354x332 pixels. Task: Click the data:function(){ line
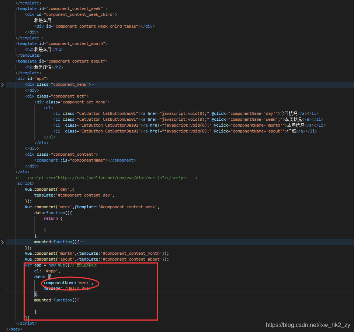click(x=53, y=212)
